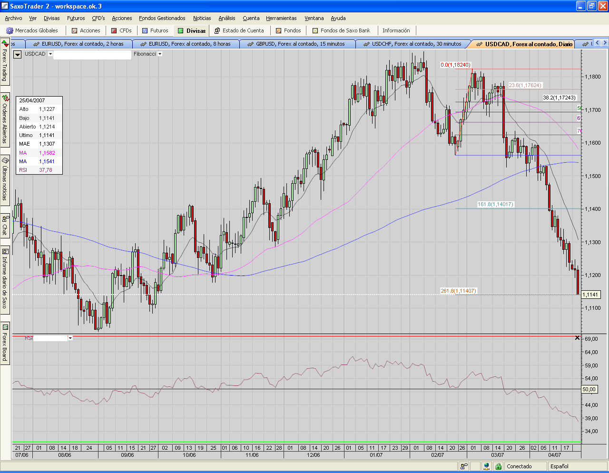Open the Mercados Globales gear icon
Screen dimensions: 609x473
10,30
